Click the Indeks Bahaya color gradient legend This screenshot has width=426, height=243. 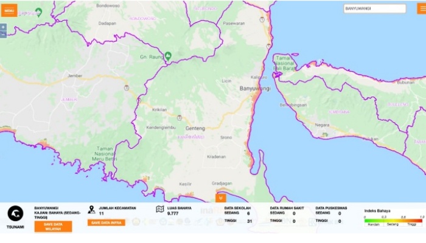393,221
